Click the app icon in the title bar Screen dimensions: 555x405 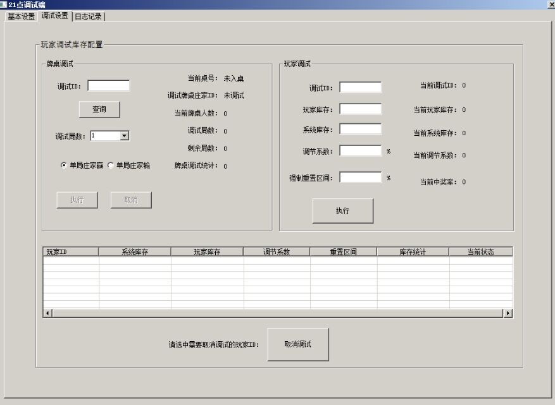pos(4,4)
